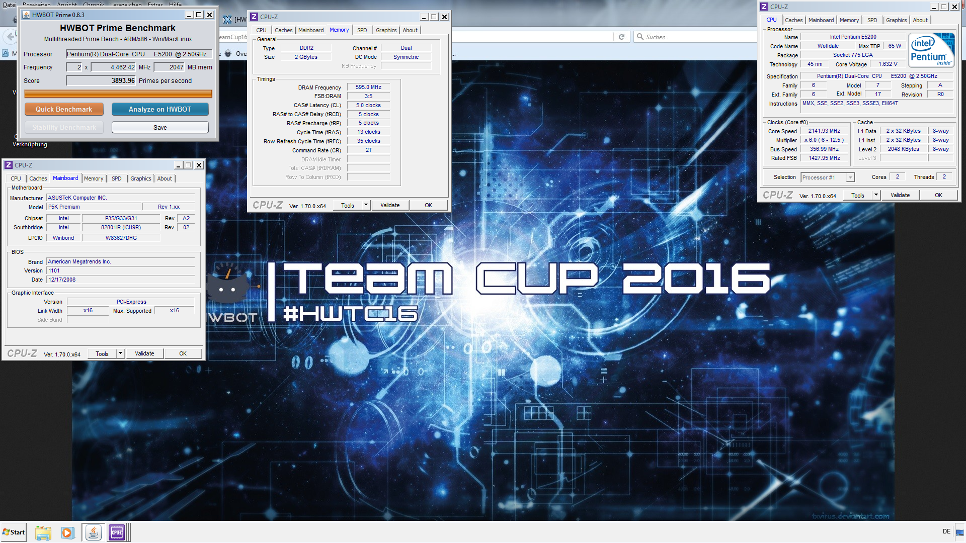The width and height of the screenshot is (966, 543).
Task: Open SPD tab in Mainboard CPU-Z window
Action: [117, 178]
